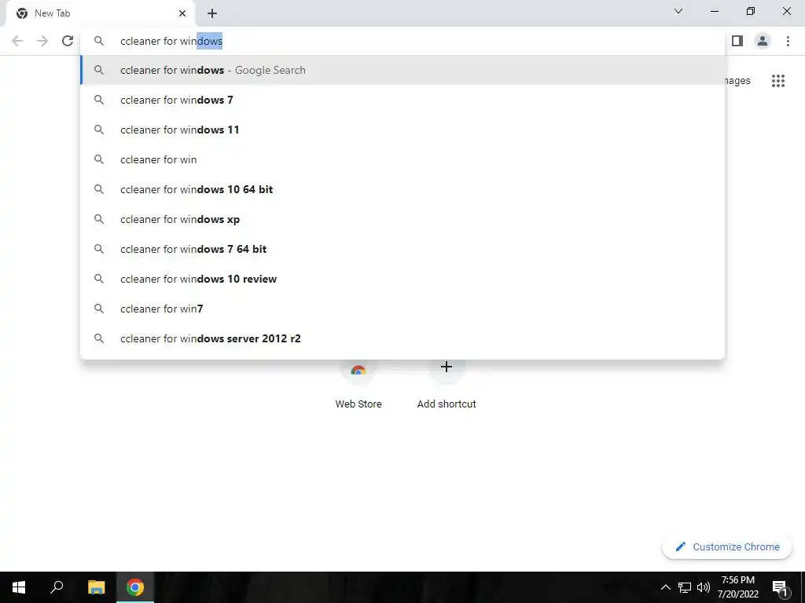Click the browser forward arrow

tap(42, 41)
